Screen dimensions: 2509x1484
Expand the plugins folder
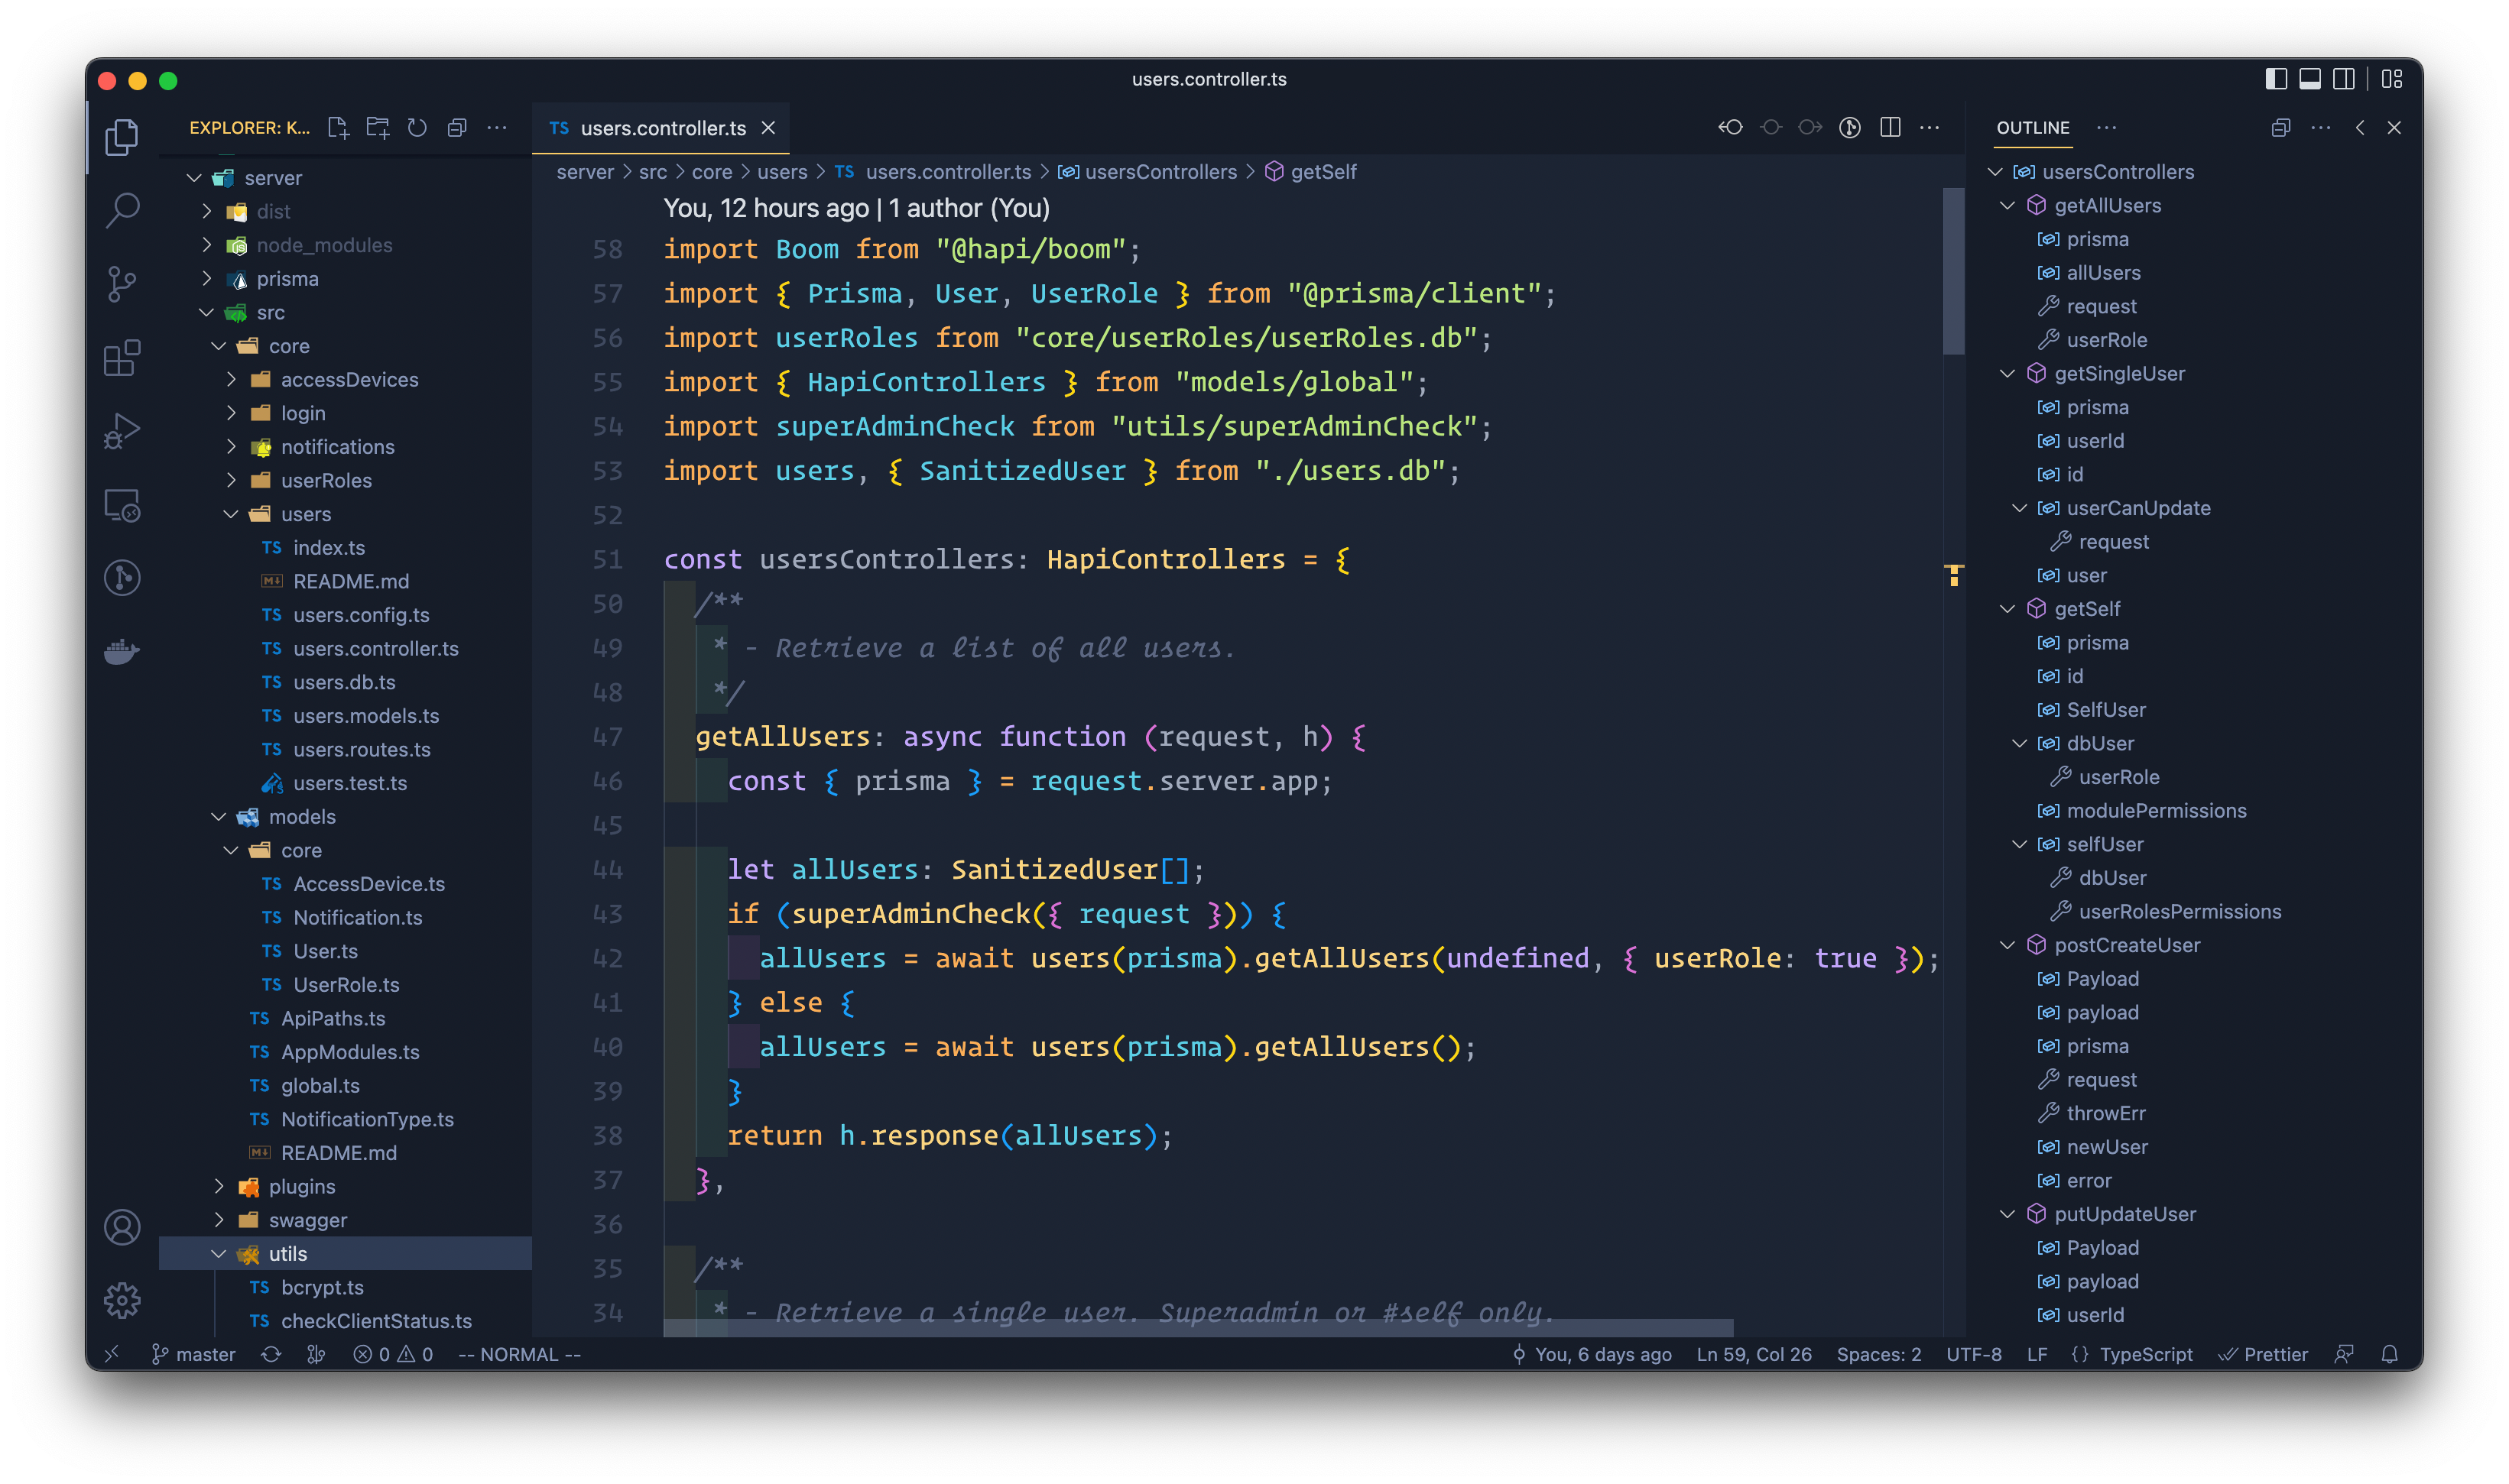coord(302,1186)
